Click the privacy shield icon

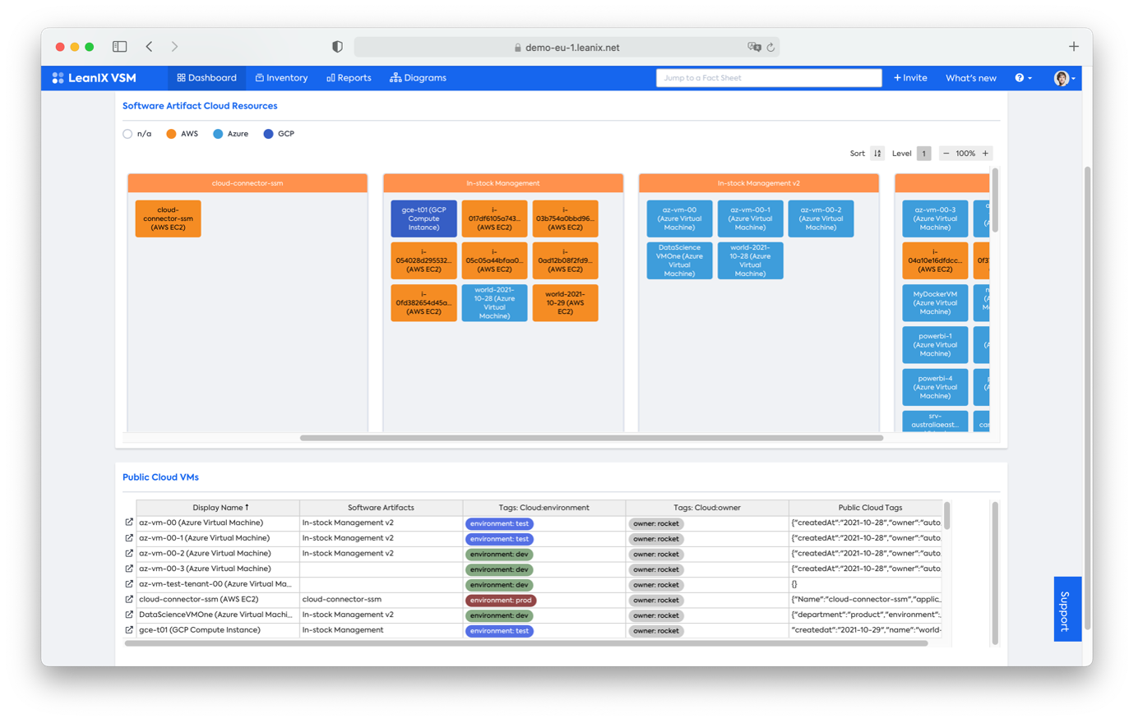click(x=337, y=47)
